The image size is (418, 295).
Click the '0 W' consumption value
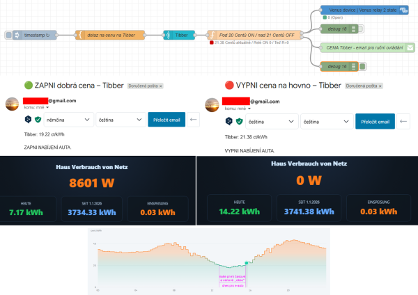[309, 180]
